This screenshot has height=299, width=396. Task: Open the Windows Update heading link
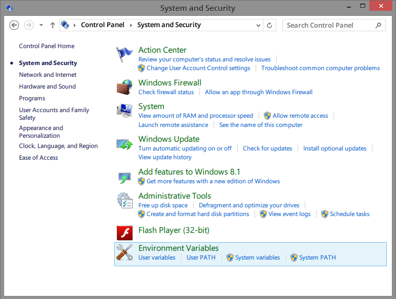click(x=169, y=139)
